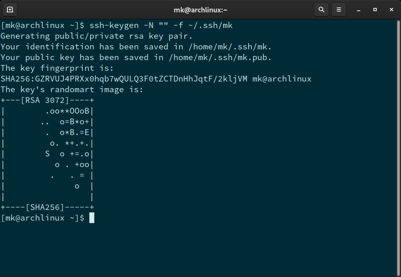Click the last [mk@archlinux ~]$ prompt
The width and height of the screenshot is (401, 277).
42,218
